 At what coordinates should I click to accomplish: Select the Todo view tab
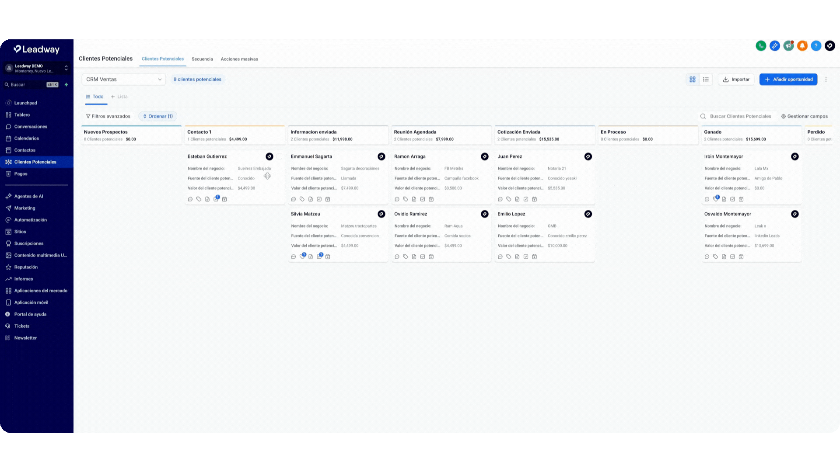[95, 97]
